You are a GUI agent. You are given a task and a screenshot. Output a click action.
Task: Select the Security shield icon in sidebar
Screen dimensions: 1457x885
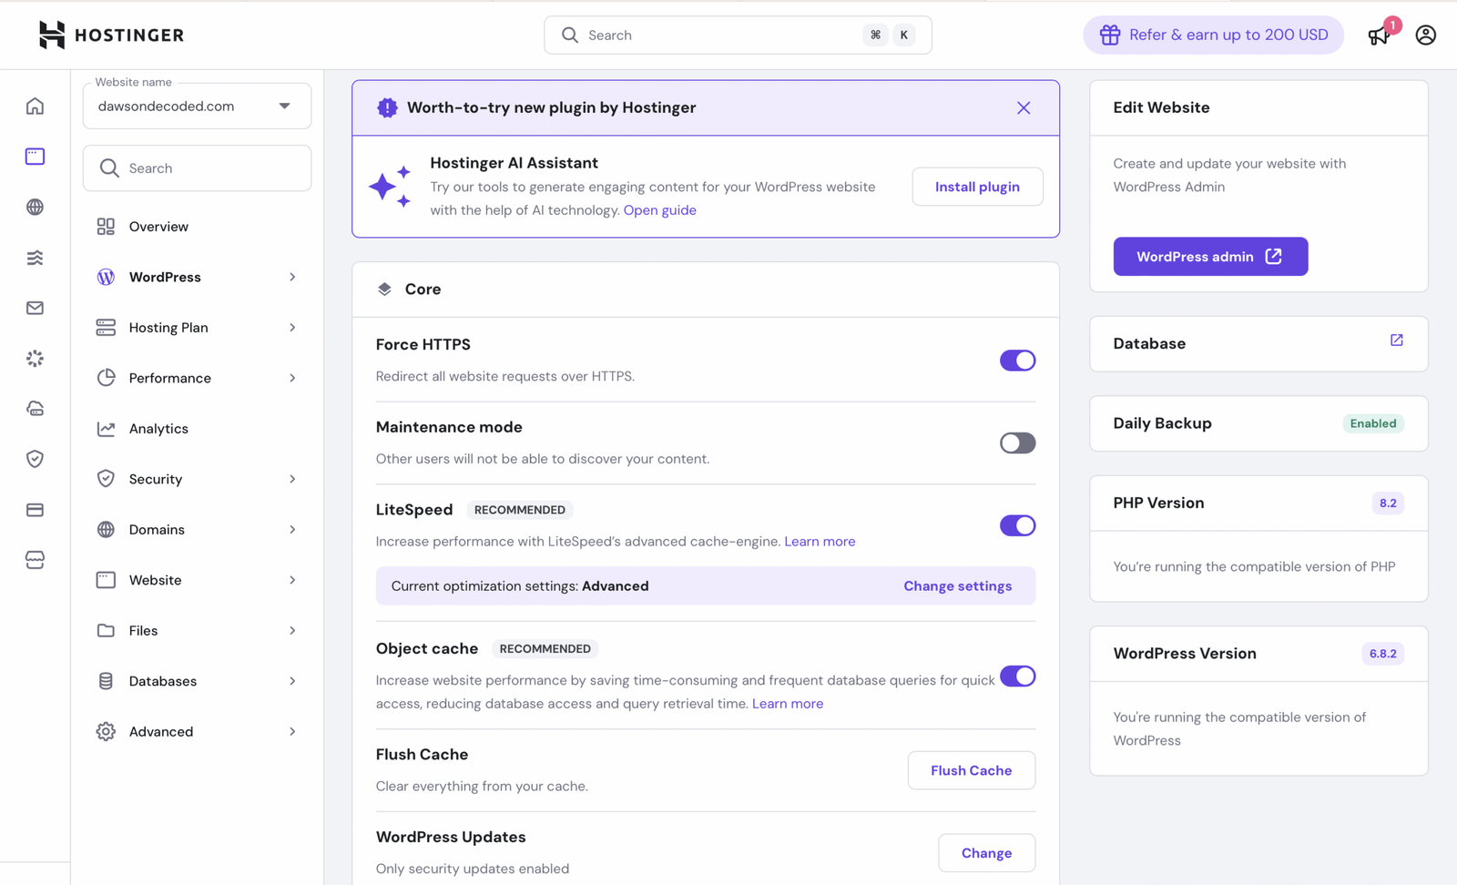[35, 459]
